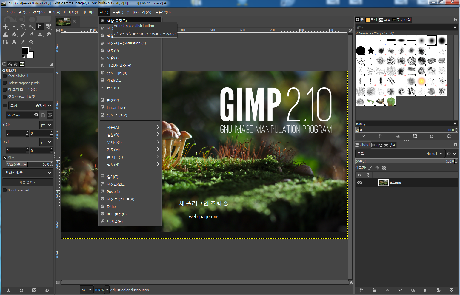Select the black star brush
Screen dimensions: 460x295
371,51
